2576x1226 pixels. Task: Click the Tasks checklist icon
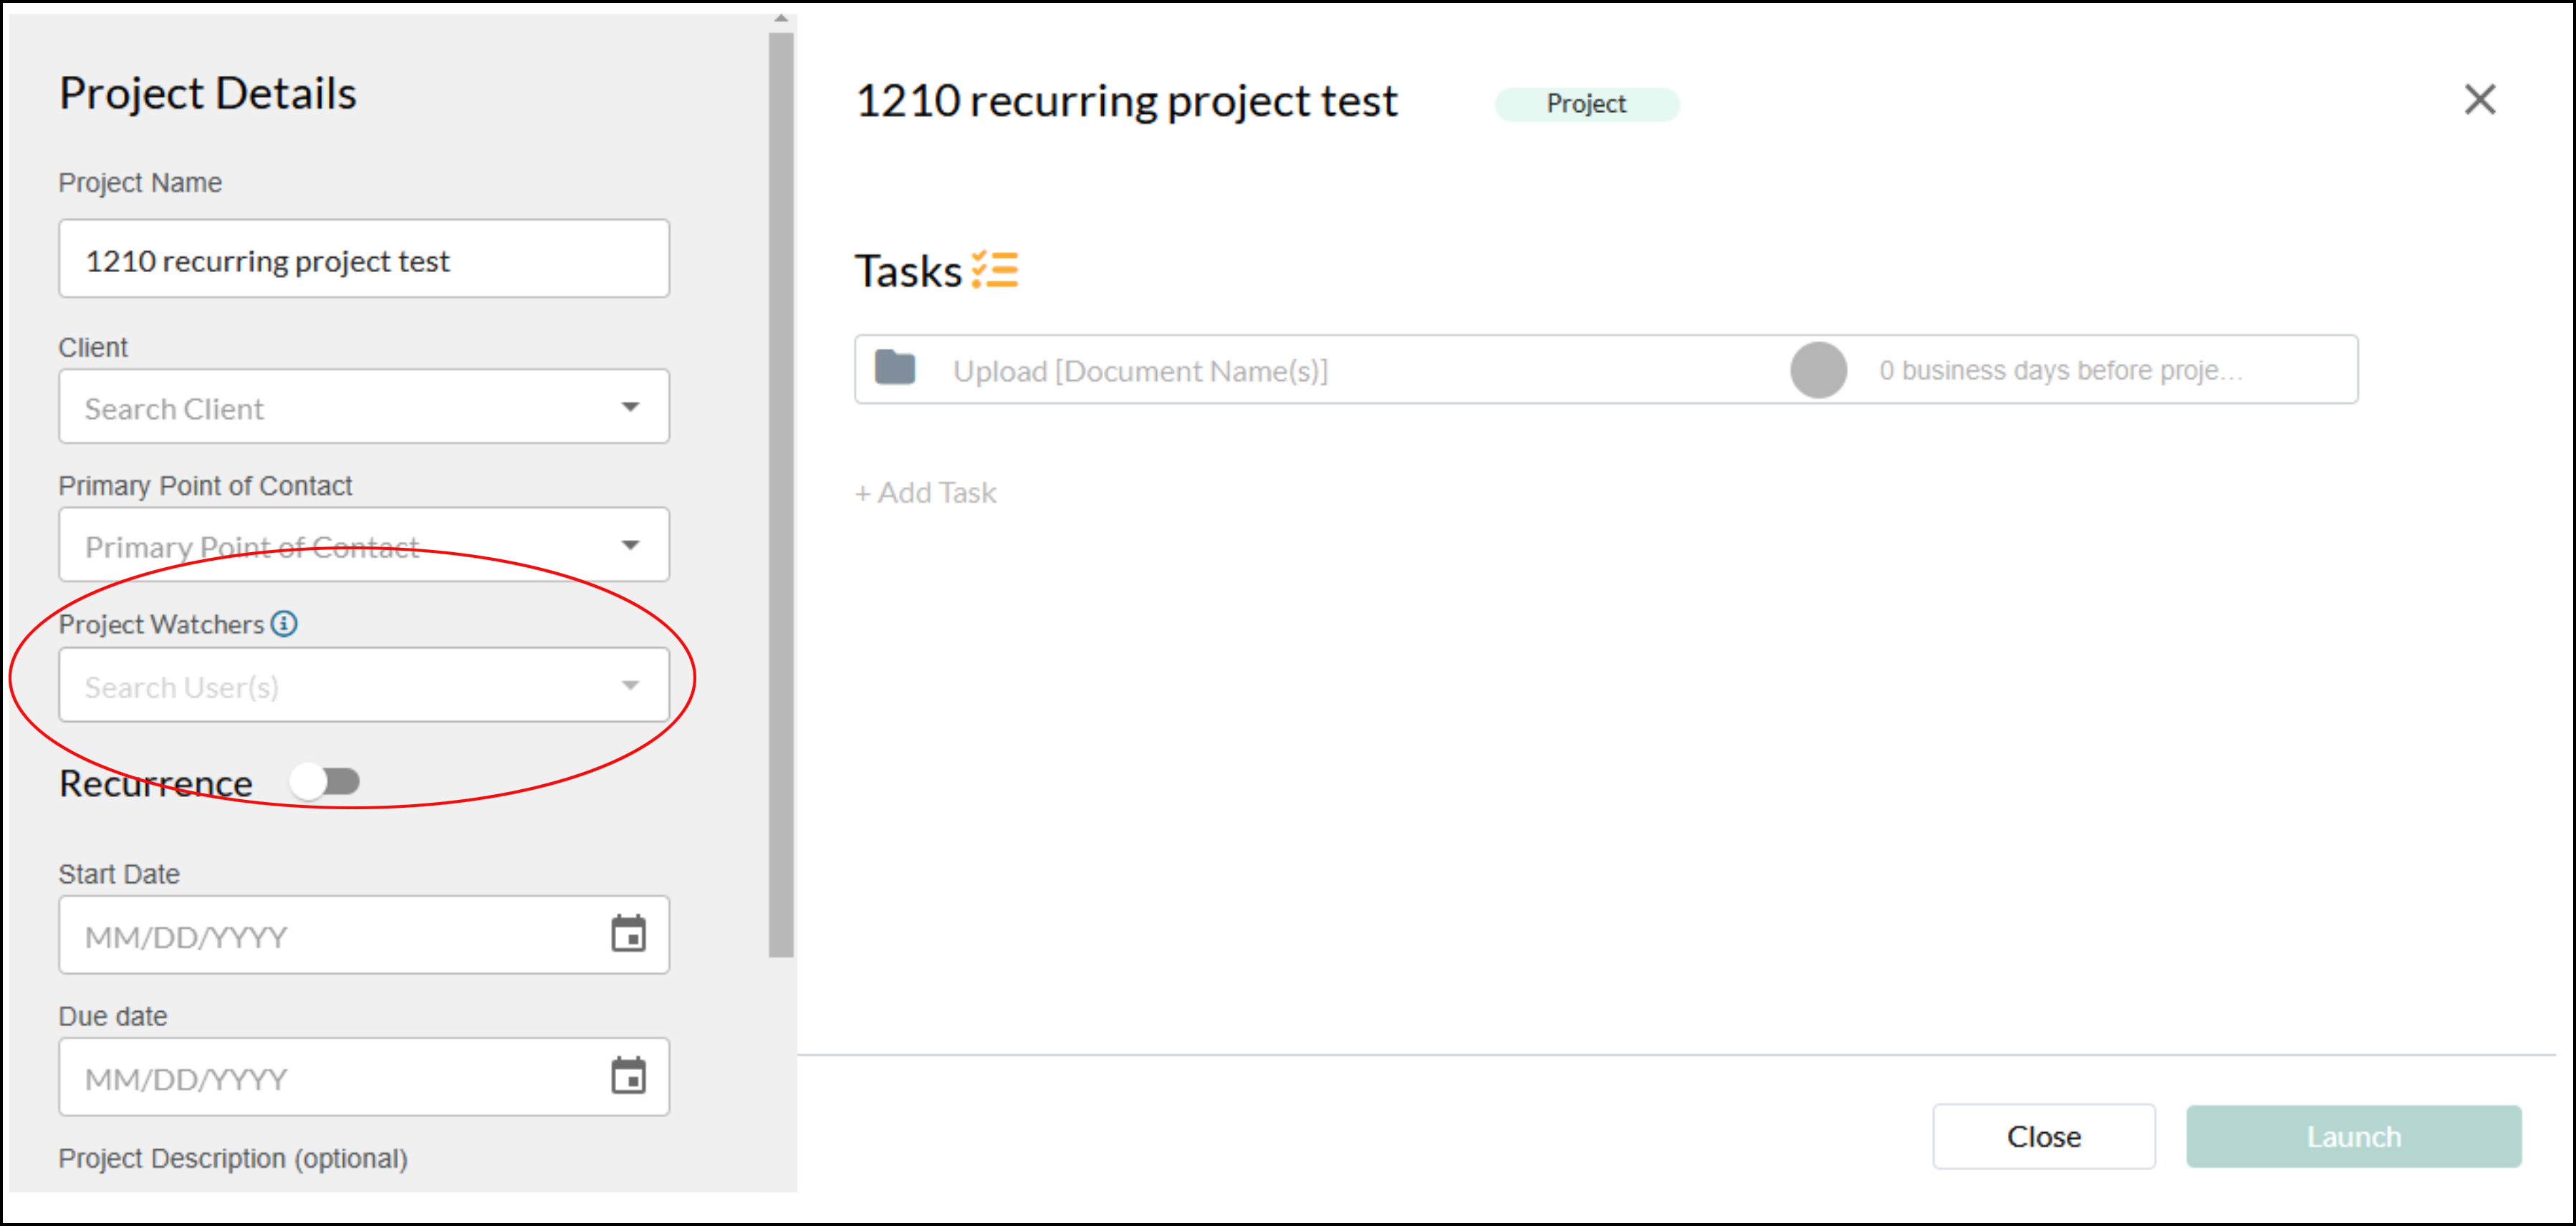(995, 270)
